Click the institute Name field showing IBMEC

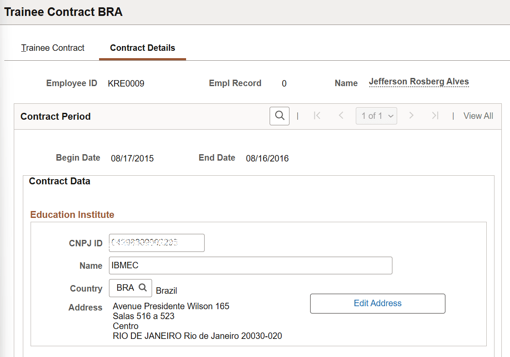(250, 265)
